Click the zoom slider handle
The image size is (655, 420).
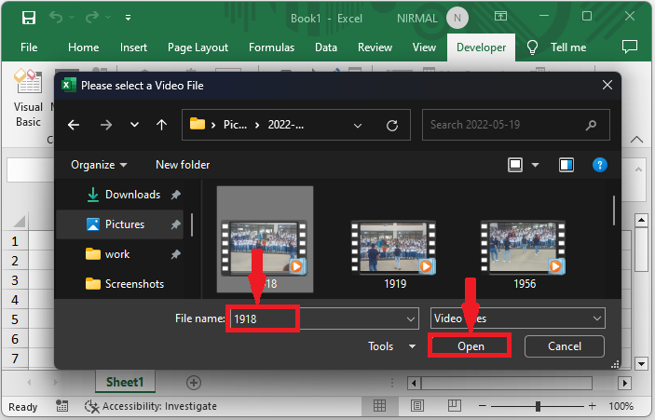tap(538, 406)
